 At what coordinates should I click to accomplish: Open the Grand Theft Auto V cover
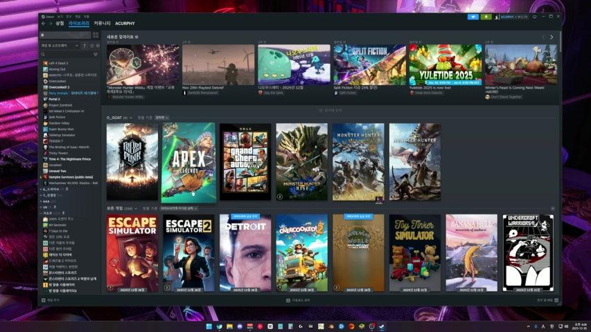[245, 162]
